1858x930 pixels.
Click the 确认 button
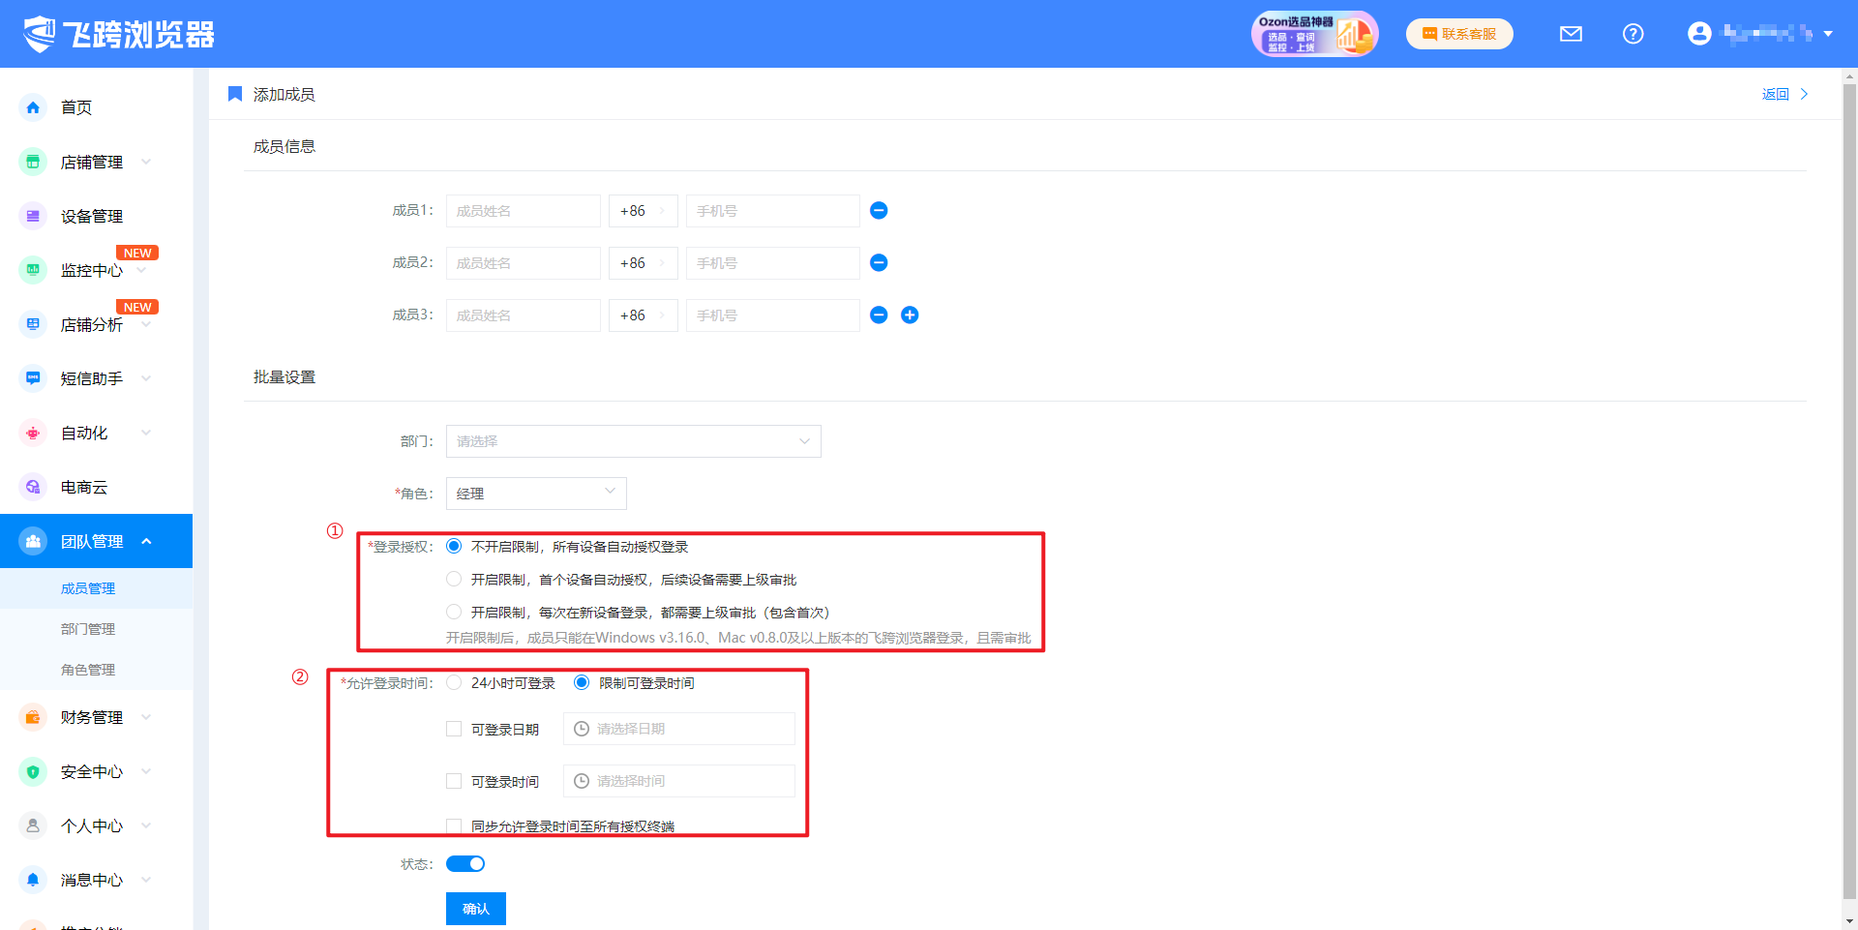(x=475, y=909)
